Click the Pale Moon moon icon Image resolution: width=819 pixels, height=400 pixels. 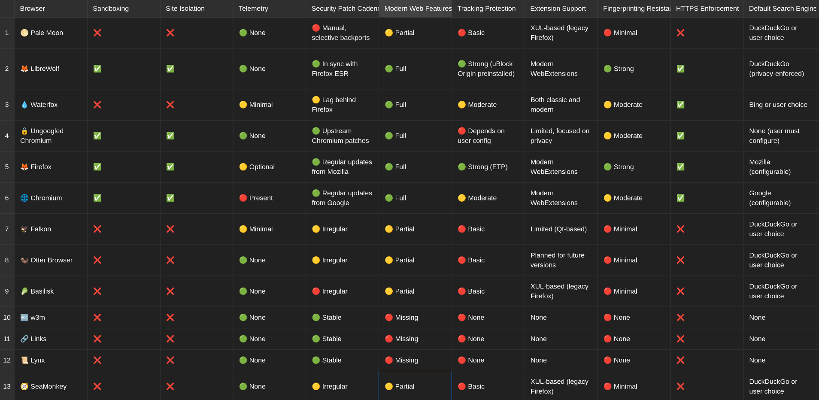[x=24, y=33]
